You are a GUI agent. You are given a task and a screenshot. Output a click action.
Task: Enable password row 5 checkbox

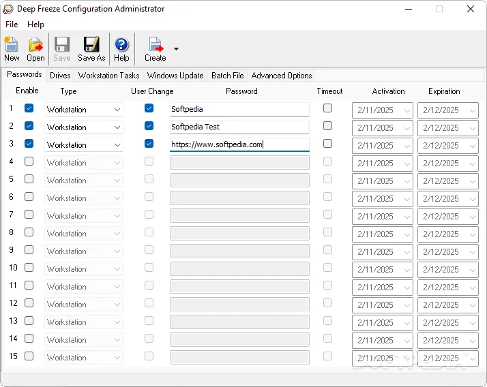(x=29, y=179)
